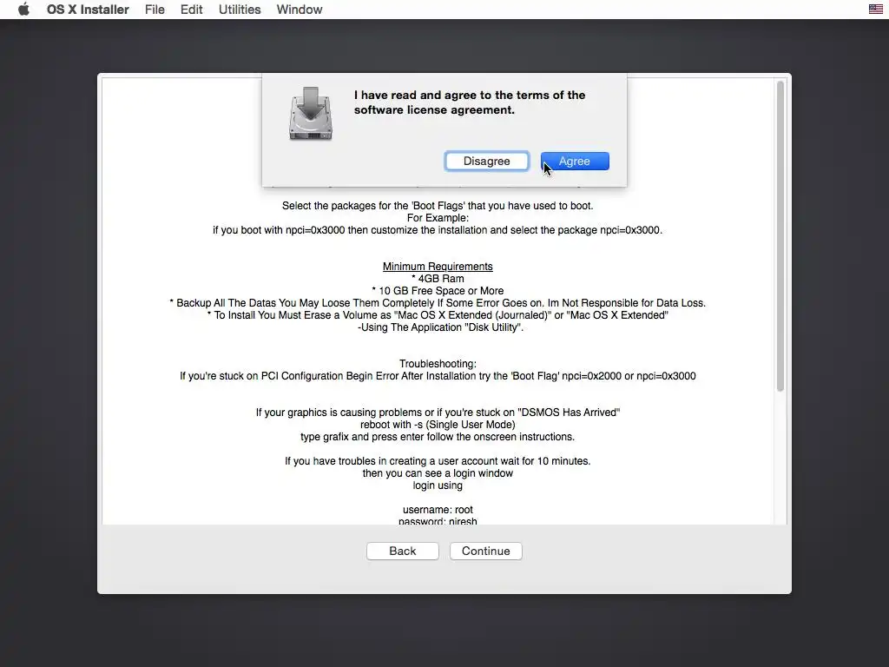Open the Window menu
The image size is (889, 667).
point(299,10)
